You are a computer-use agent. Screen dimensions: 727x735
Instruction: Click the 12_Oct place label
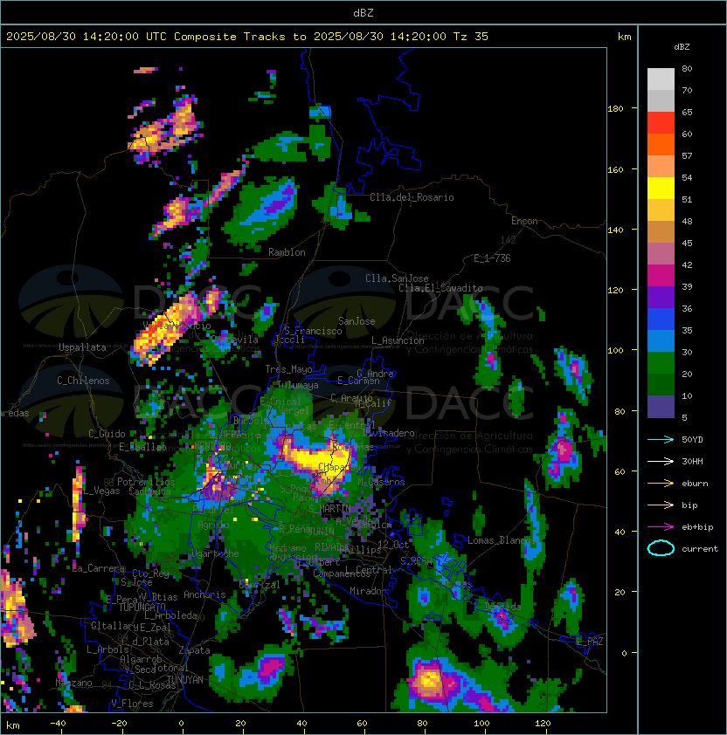[x=393, y=544]
